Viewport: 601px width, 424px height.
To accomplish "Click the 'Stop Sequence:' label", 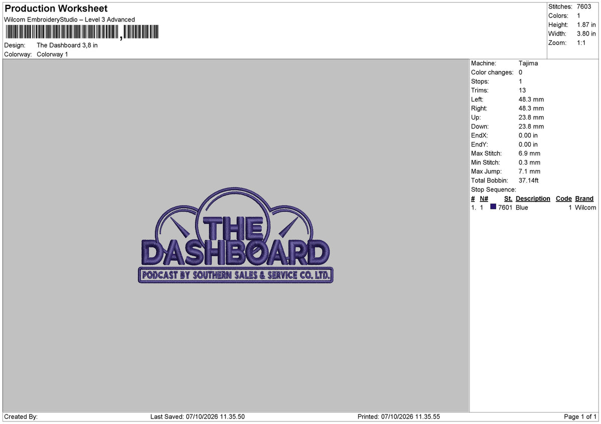I will 493,189.
